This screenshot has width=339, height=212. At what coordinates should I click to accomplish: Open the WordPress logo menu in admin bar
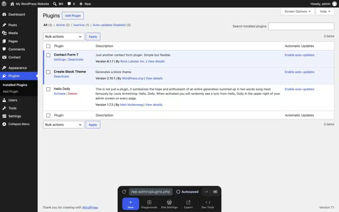click(4, 4)
